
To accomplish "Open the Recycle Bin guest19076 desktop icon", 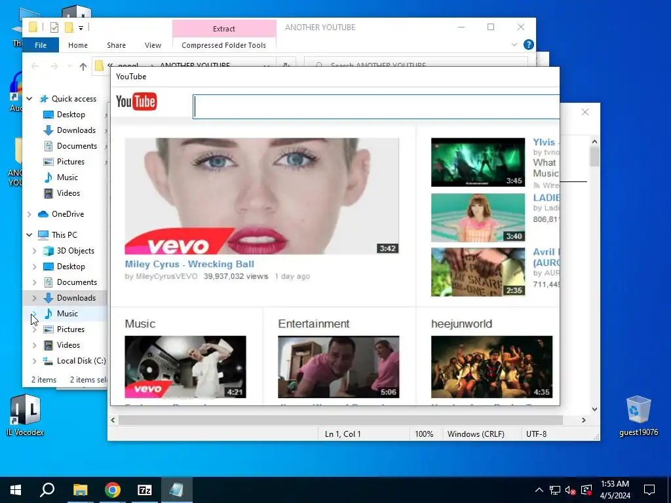I will (x=638, y=416).
